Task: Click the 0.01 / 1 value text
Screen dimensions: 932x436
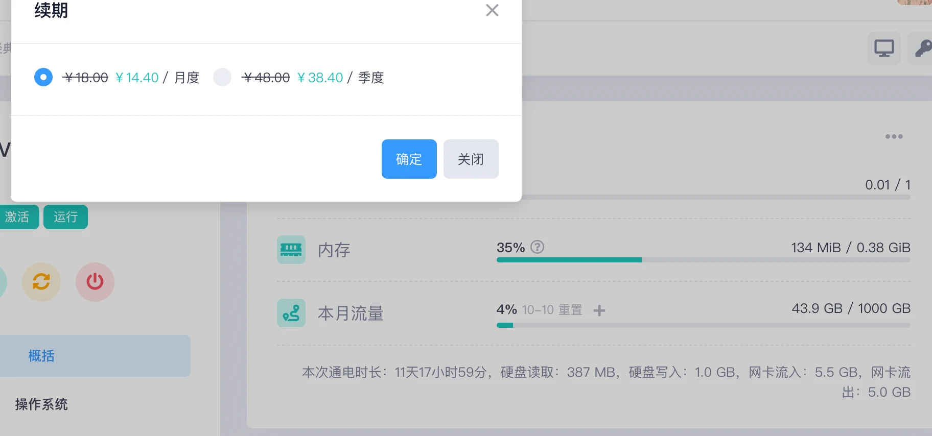Action: pos(888,185)
